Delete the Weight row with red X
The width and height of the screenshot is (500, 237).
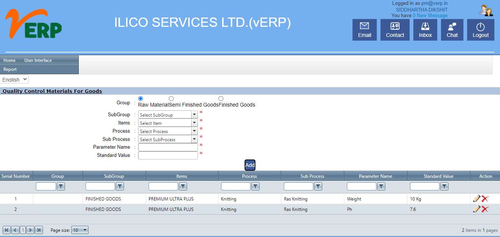[485, 199]
